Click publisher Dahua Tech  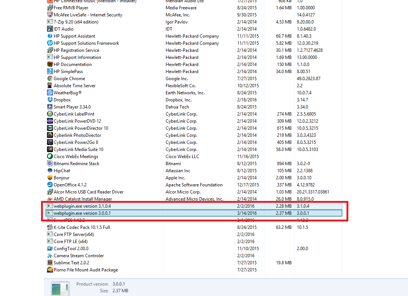tap(177, 107)
